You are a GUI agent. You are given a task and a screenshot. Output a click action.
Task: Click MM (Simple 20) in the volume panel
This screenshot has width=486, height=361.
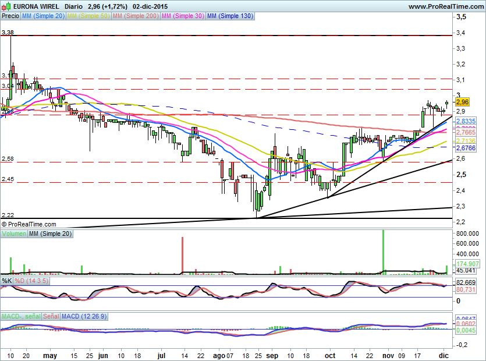pyautogui.click(x=49, y=233)
